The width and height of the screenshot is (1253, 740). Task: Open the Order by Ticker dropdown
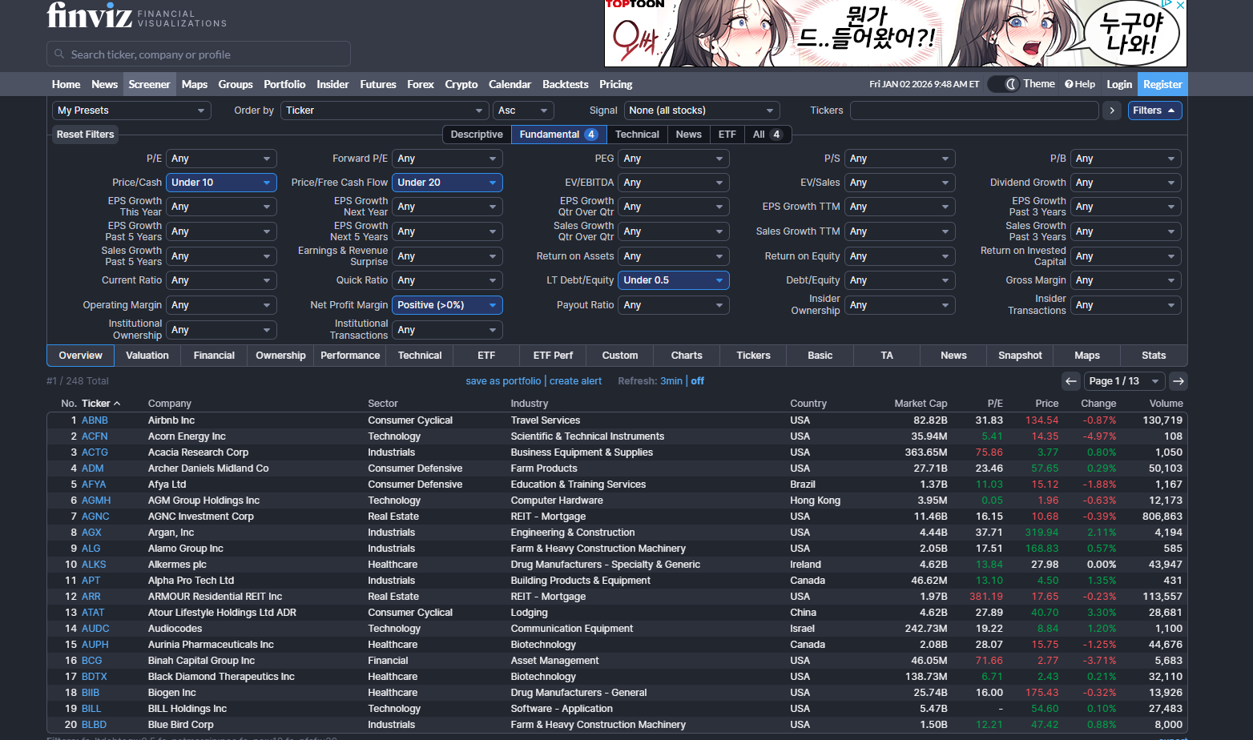[384, 111]
